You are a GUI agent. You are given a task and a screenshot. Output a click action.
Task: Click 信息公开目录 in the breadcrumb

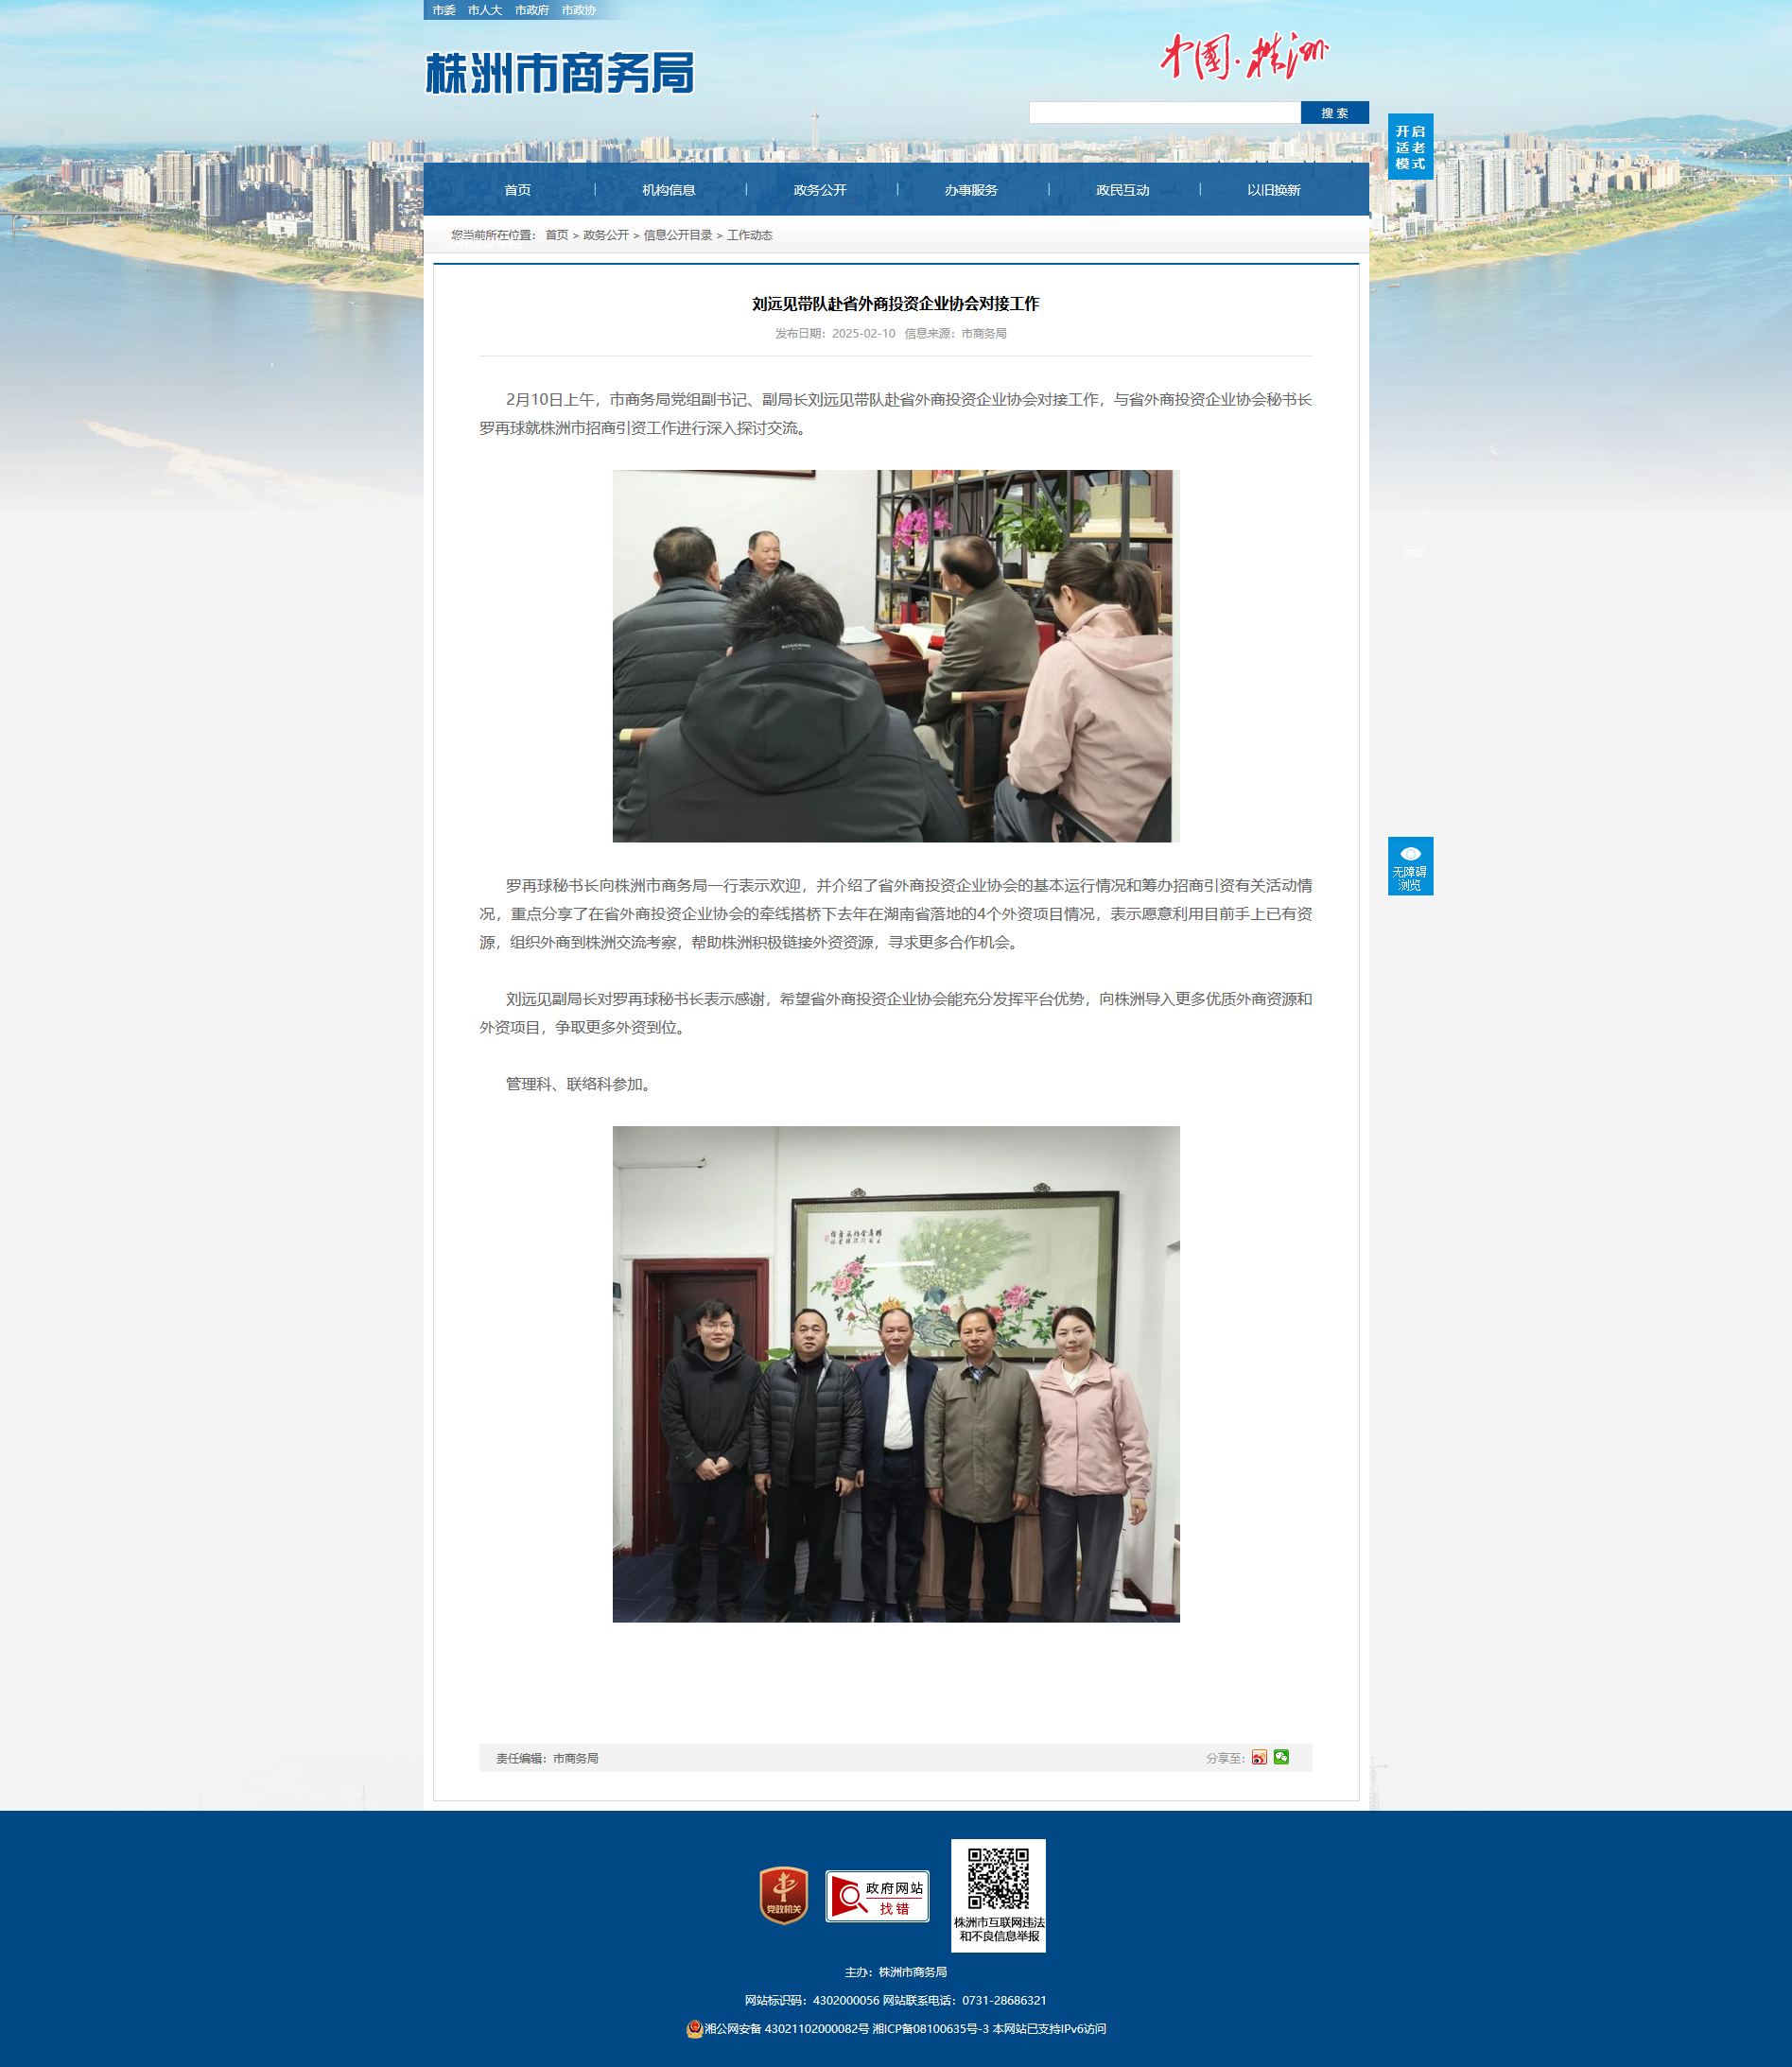tap(677, 235)
